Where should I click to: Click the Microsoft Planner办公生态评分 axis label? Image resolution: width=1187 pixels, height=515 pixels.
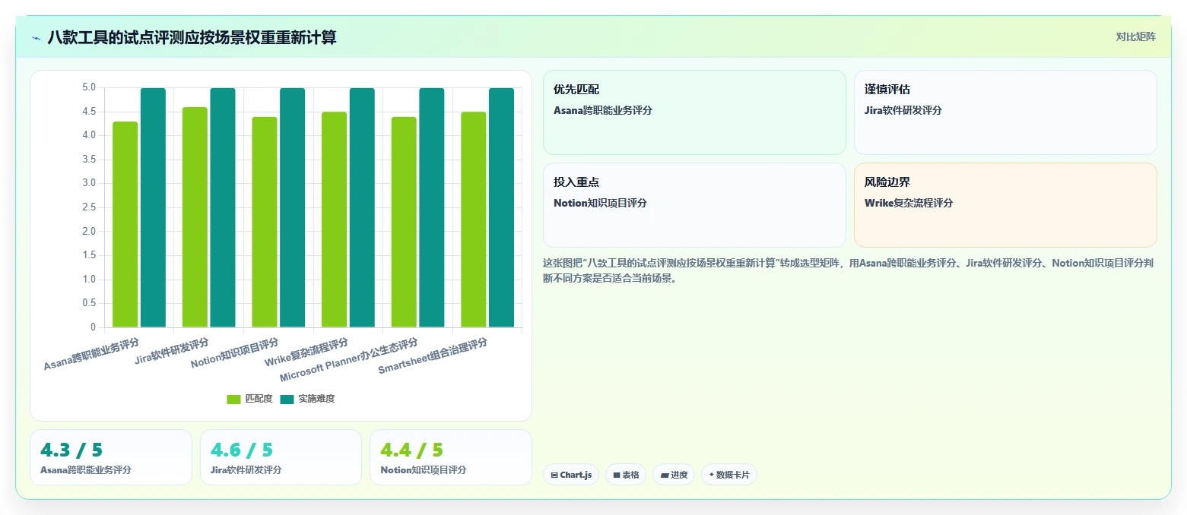(x=349, y=360)
